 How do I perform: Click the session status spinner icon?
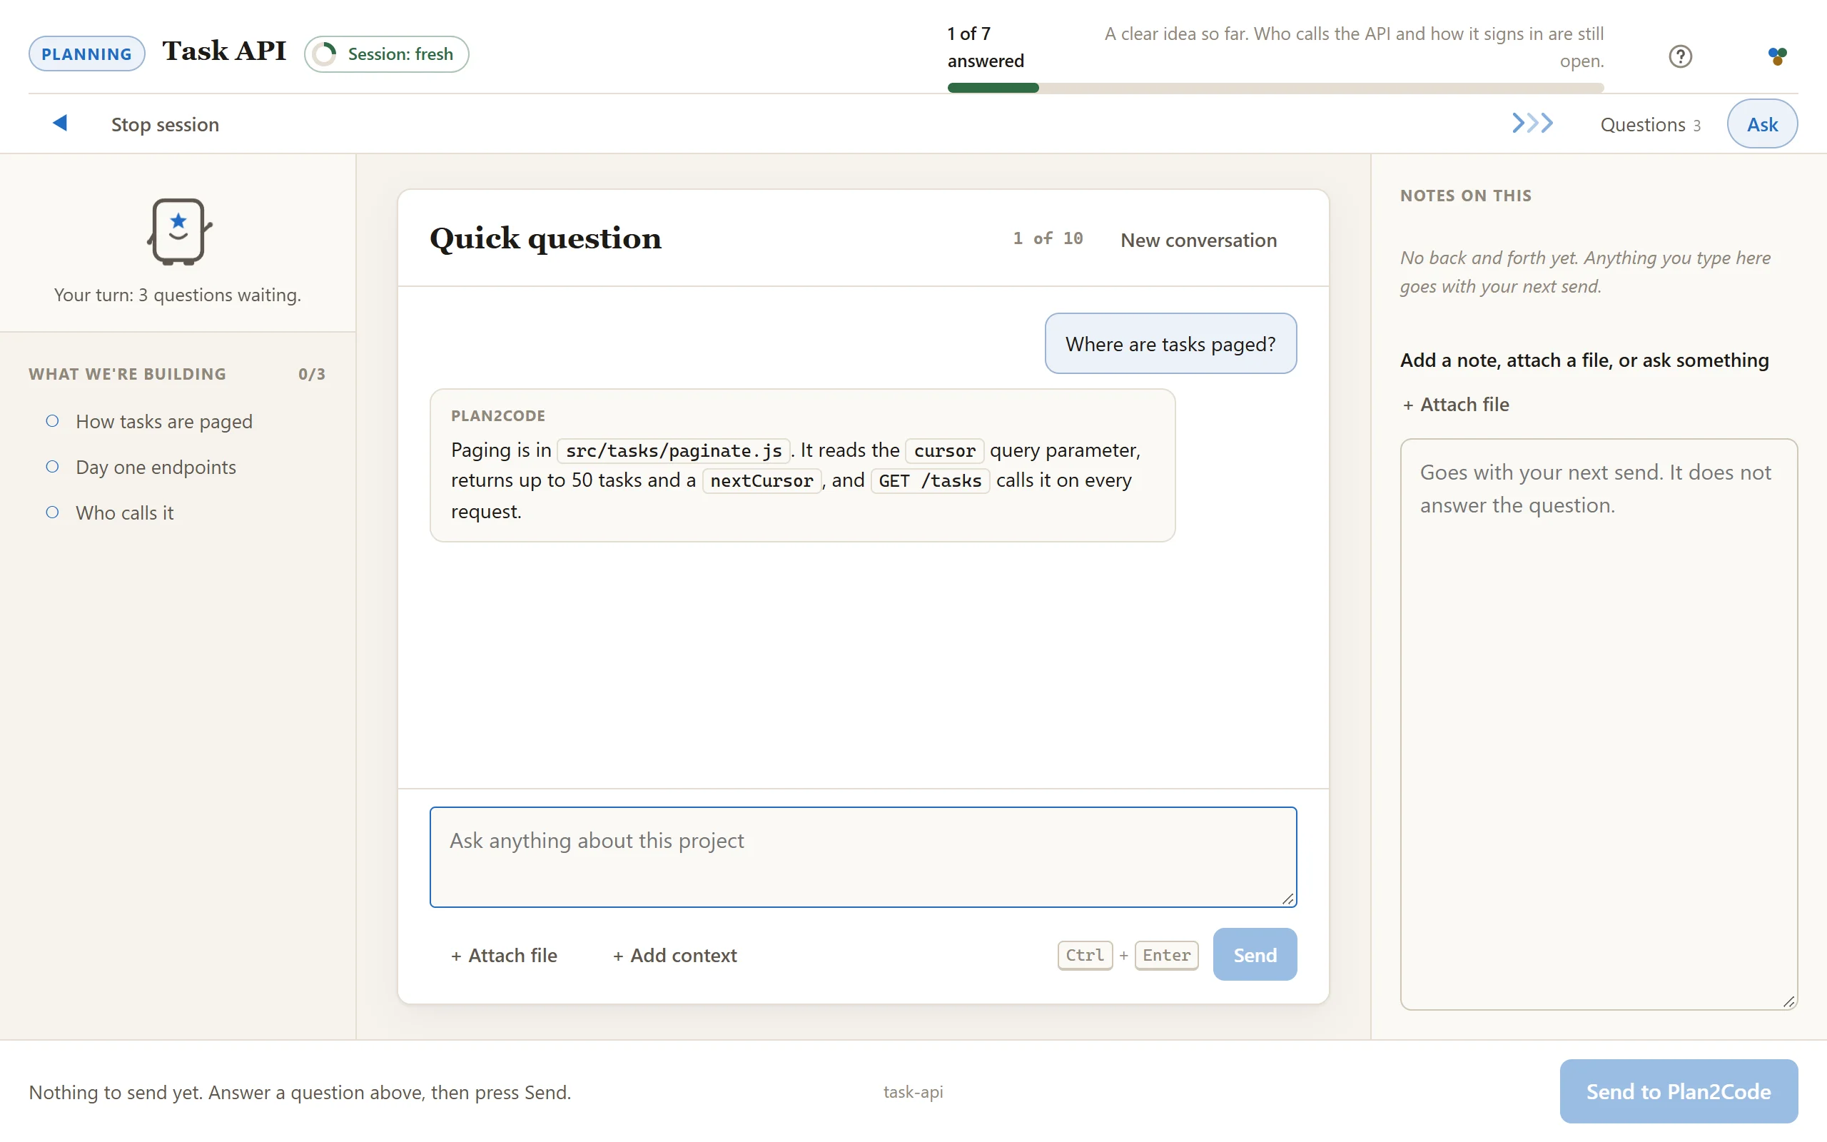[x=325, y=54]
